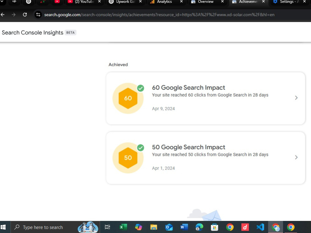
Task: Launch Outlook from taskbar
Action: pyautogui.click(x=169, y=227)
